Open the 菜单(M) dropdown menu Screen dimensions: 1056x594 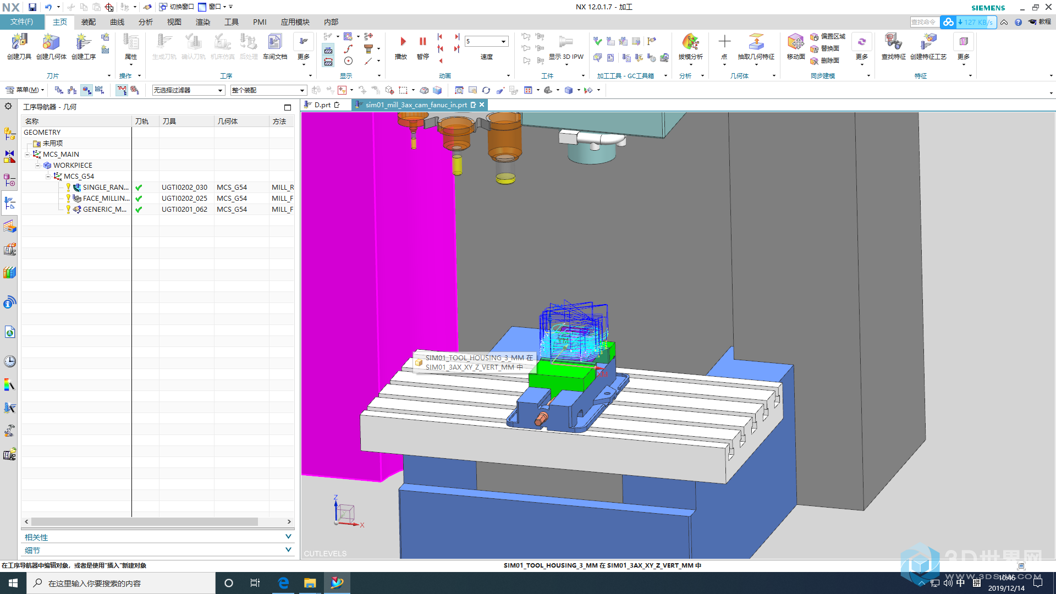pyautogui.click(x=25, y=90)
